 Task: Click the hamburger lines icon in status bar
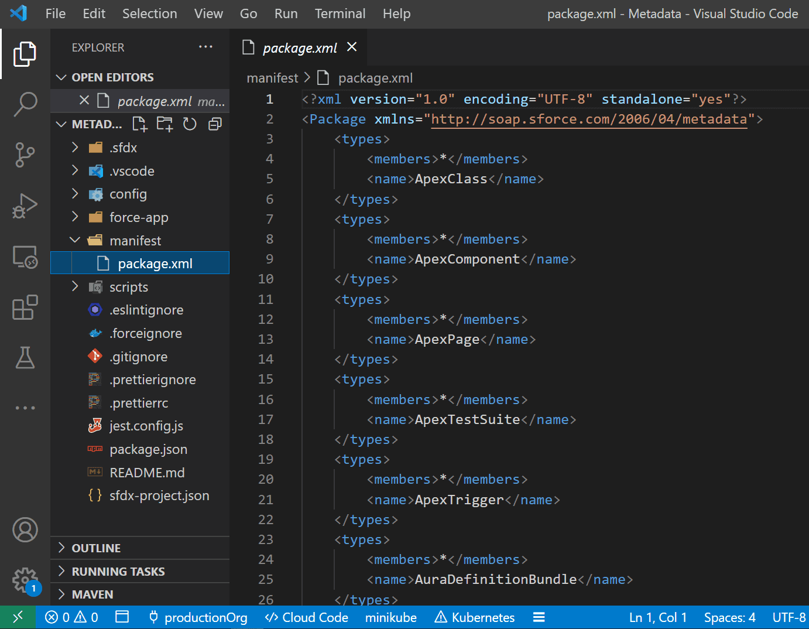click(x=539, y=617)
